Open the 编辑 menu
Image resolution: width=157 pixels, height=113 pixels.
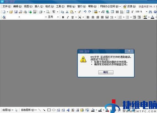tap(17, 6)
